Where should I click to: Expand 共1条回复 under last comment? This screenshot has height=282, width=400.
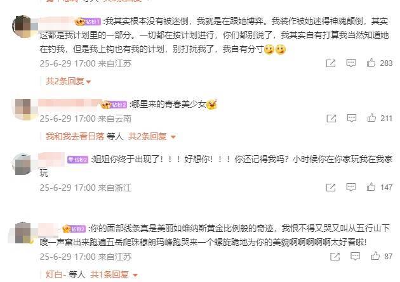click(x=114, y=274)
